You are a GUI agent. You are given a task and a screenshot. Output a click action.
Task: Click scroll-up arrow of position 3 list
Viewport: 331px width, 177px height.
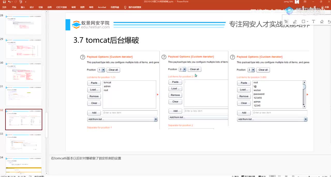point(304,82)
